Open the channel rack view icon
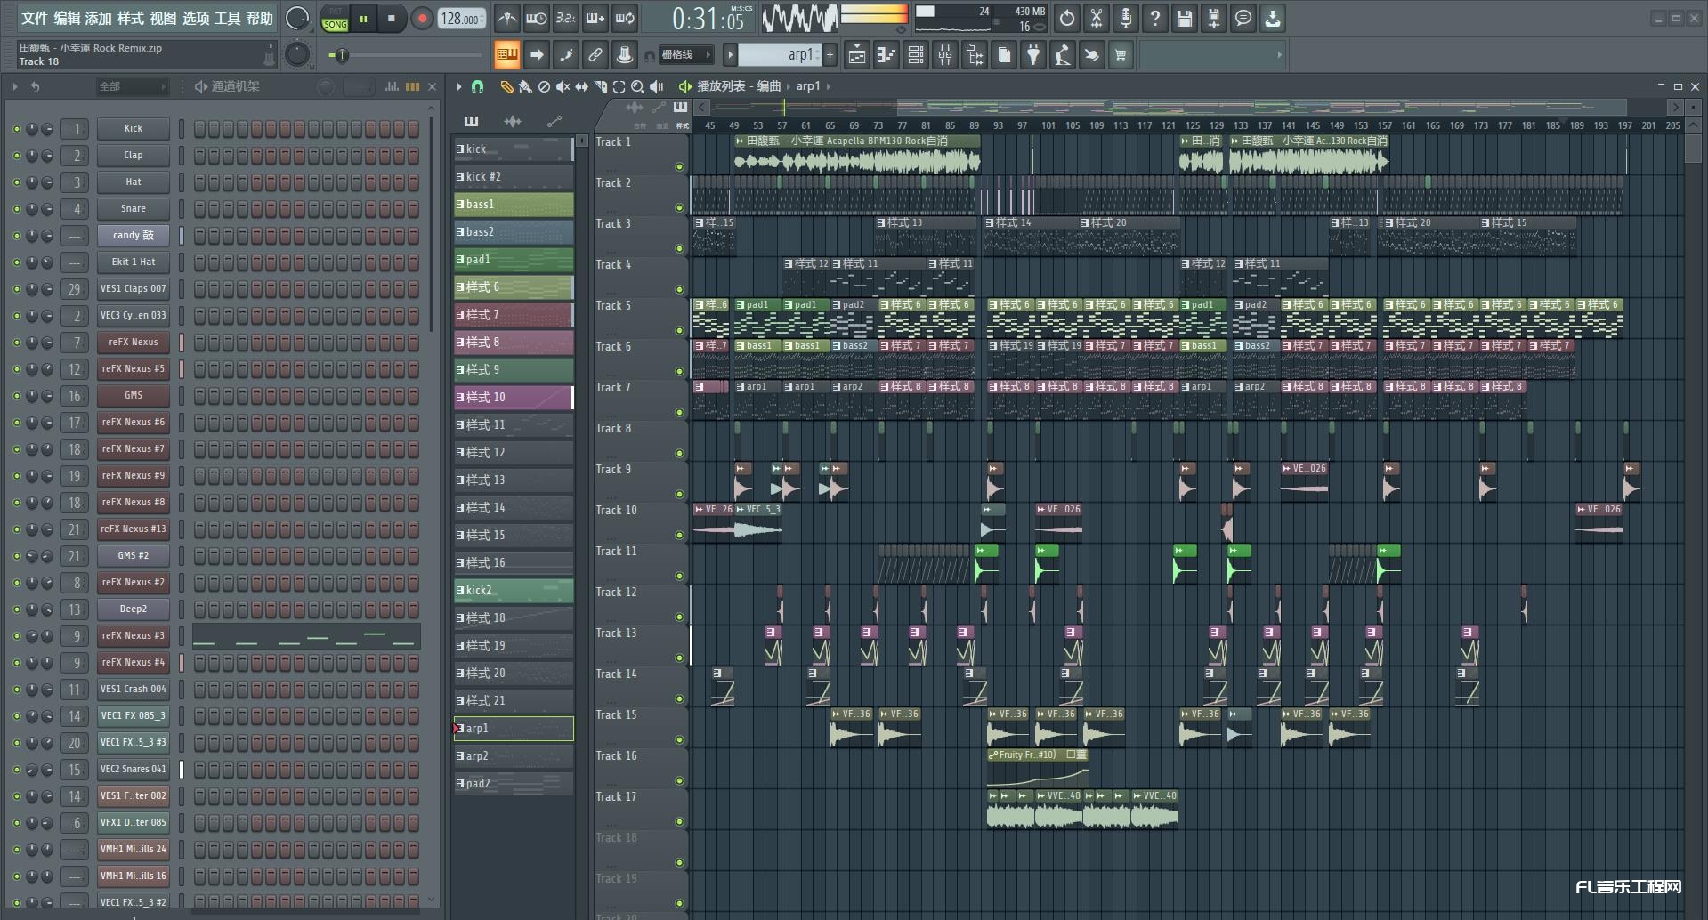1708x920 pixels. pos(916,55)
